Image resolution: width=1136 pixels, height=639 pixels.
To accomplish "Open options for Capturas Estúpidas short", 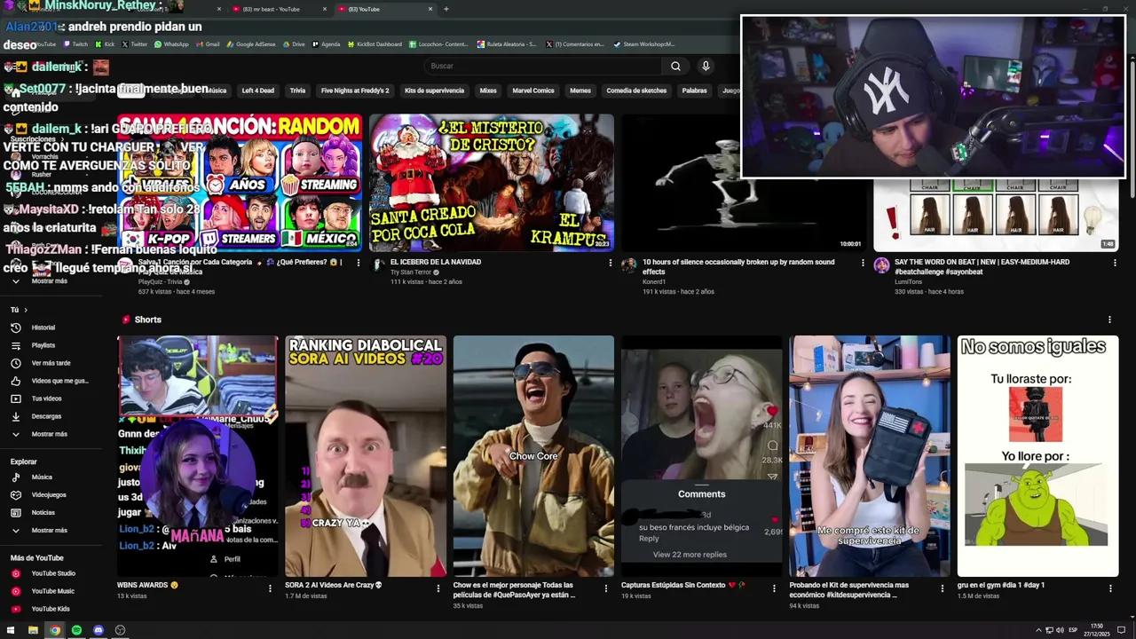I will (774, 588).
